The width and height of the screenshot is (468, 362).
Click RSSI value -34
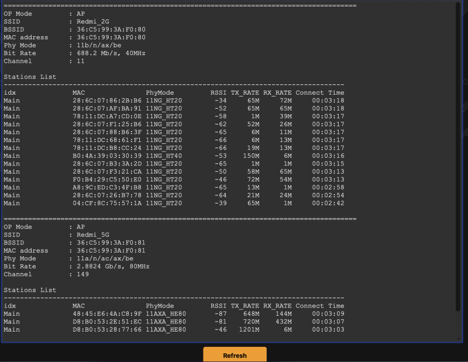[x=221, y=101]
